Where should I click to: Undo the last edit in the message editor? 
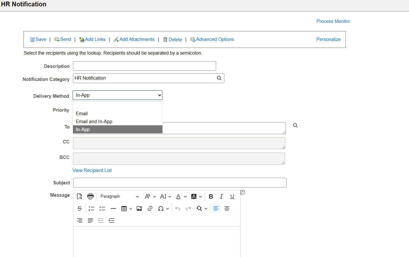[178, 208]
